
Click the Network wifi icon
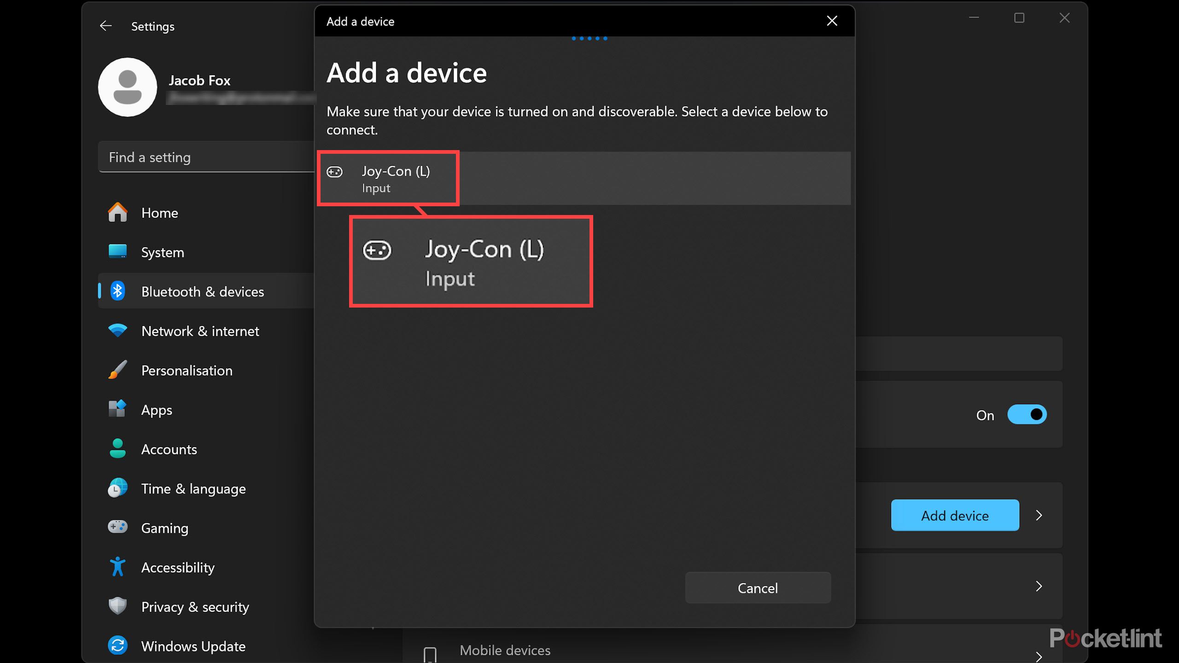tap(117, 331)
